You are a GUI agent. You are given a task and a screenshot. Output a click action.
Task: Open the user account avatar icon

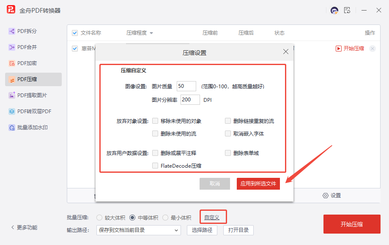click(x=334, y=10)
